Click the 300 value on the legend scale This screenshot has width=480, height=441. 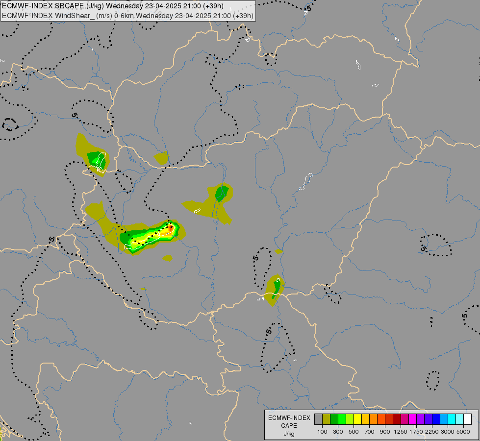point(338,432)
